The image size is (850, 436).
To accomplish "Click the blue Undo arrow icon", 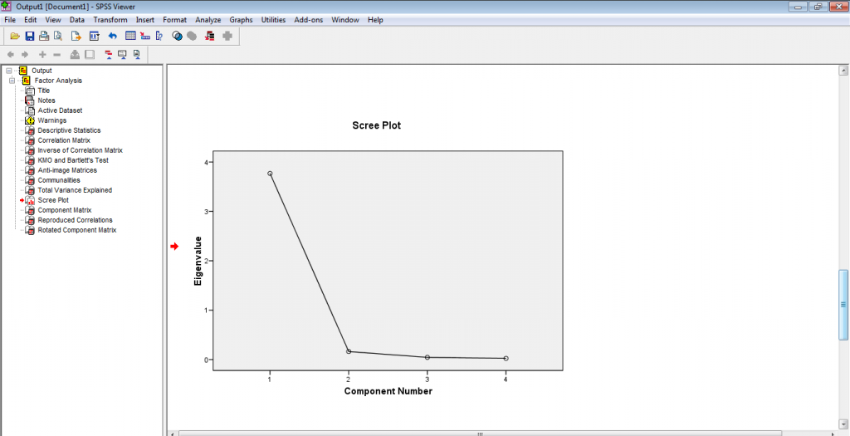I will [112, 36].
